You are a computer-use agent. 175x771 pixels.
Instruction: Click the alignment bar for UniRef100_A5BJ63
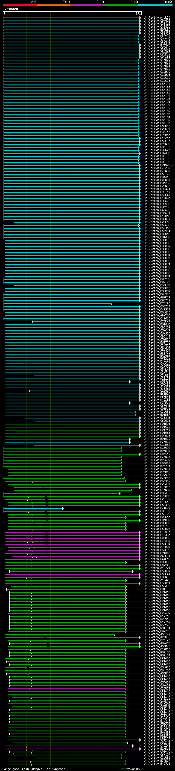click(x=68, y=382)
